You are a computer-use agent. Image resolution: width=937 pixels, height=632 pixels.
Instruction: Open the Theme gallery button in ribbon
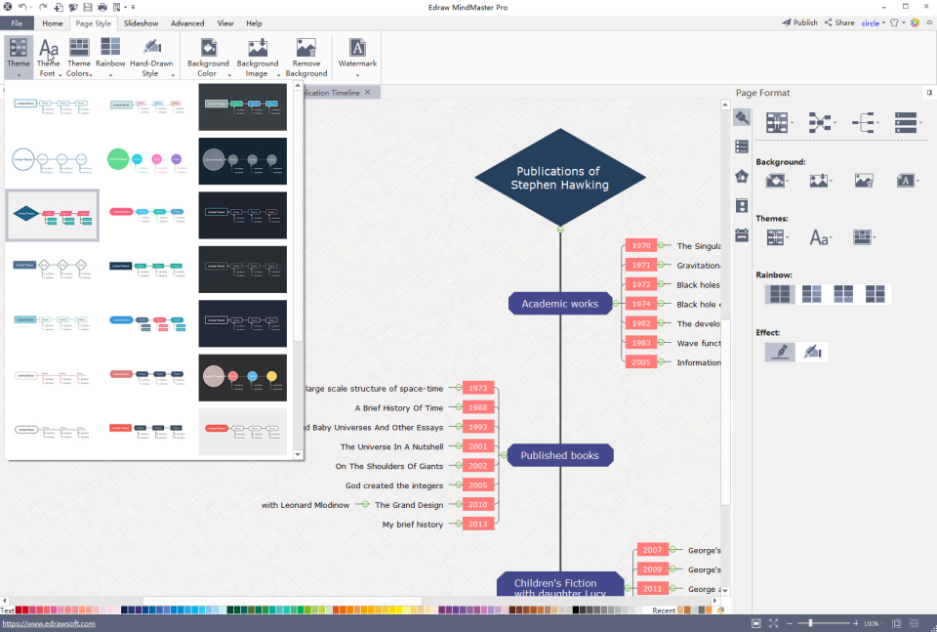(x=19, y=57)
